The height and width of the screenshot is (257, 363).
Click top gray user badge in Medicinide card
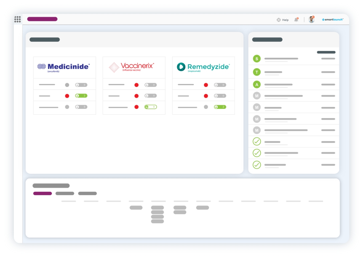pos(81,85)
